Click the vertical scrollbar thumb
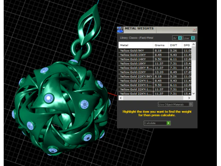Viewport: 221px width, 166px height. [x=193, y=53]
